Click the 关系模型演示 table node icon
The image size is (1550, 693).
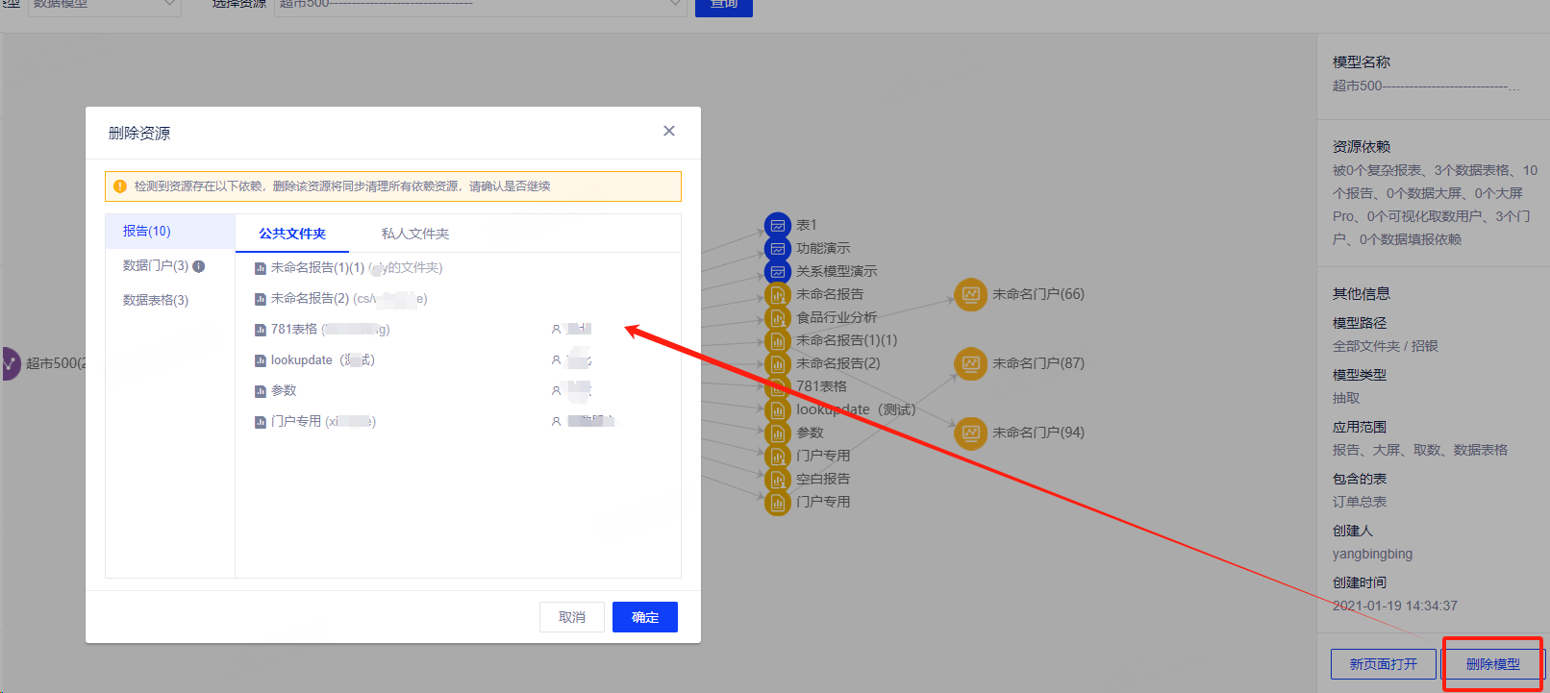tap(777, 272)
